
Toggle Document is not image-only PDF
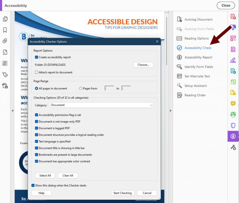[x=36, y=121]
